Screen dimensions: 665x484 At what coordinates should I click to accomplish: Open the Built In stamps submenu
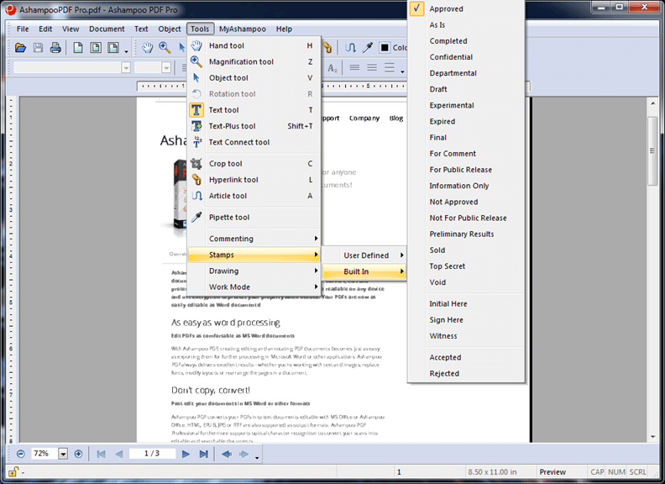364,271
